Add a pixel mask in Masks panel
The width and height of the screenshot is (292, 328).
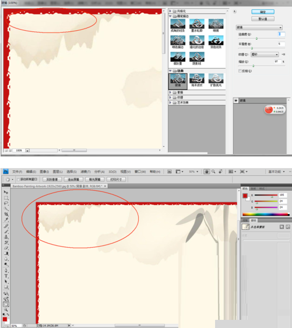282,227
